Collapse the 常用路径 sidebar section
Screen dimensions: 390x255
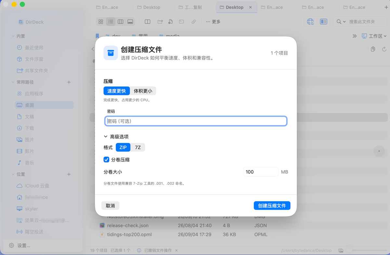[13, 82]
